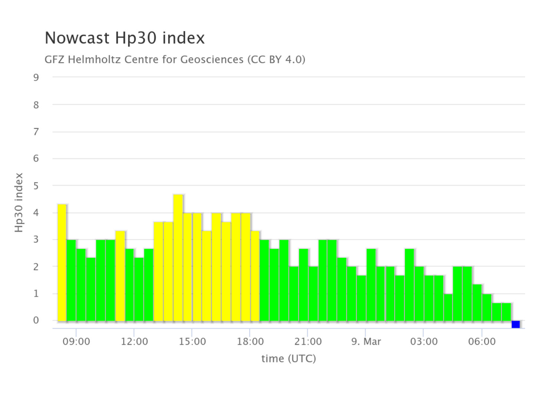Click the "09:00" x-axis tick label

(76, 341)
